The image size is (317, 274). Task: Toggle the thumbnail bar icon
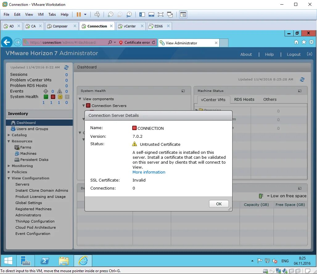[151, 14]
